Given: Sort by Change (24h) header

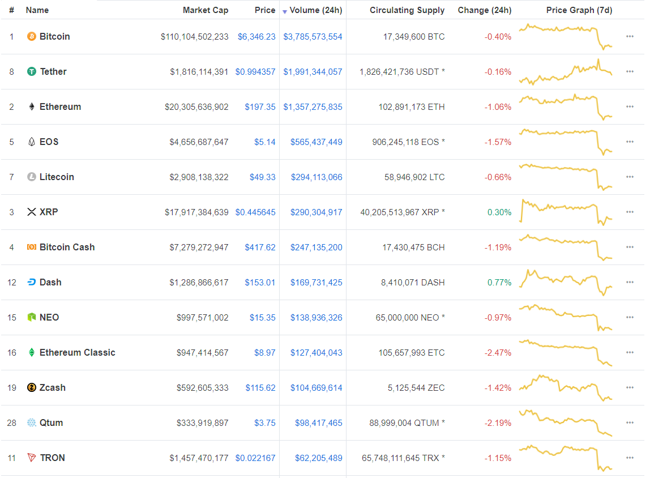Looking at the screenshot, I should coord(485,10).
